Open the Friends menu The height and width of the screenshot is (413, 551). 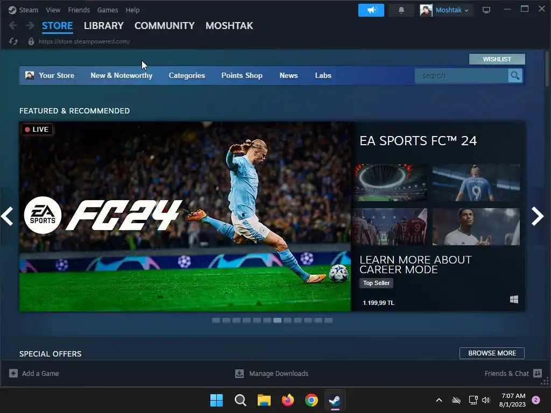tap(79, 10)
